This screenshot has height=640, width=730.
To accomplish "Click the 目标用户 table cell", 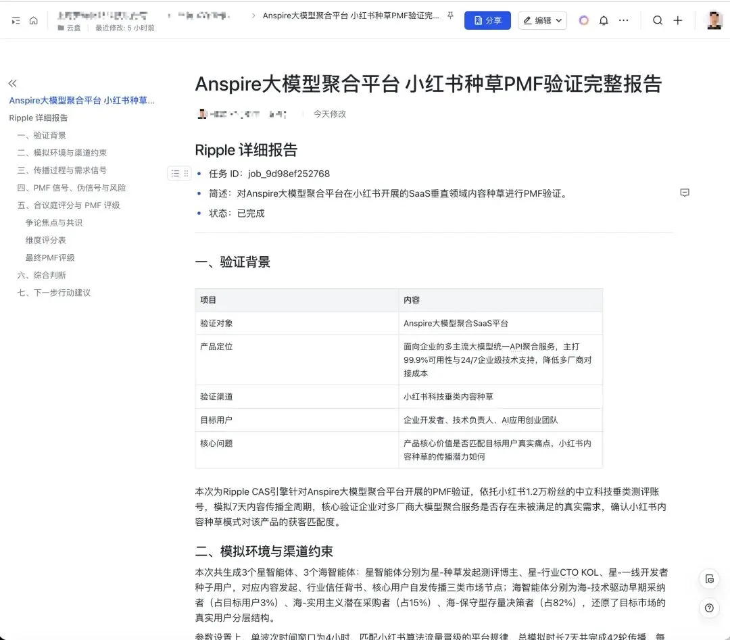I will click(297, 420).
